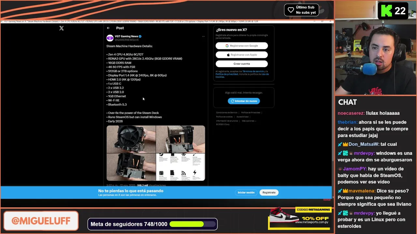Open the three-dot menu on the post
The height and width of the screenshot is (234, 417).
click(203, 36)
